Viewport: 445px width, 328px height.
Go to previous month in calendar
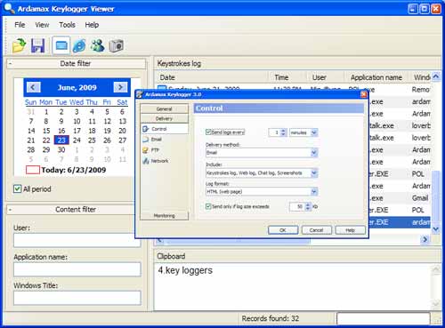pos(33,87)
